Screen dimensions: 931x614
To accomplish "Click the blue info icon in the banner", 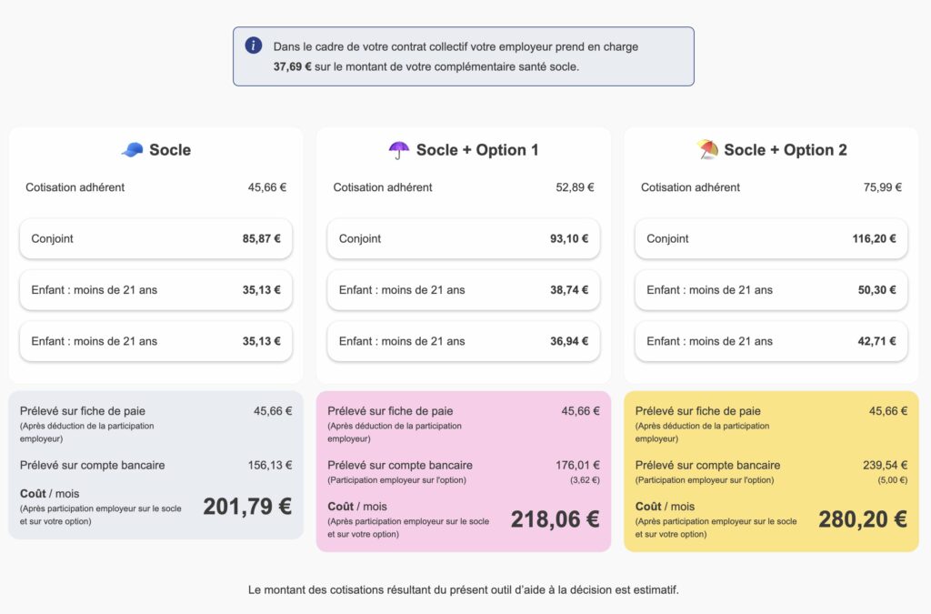I will point(254,46).
